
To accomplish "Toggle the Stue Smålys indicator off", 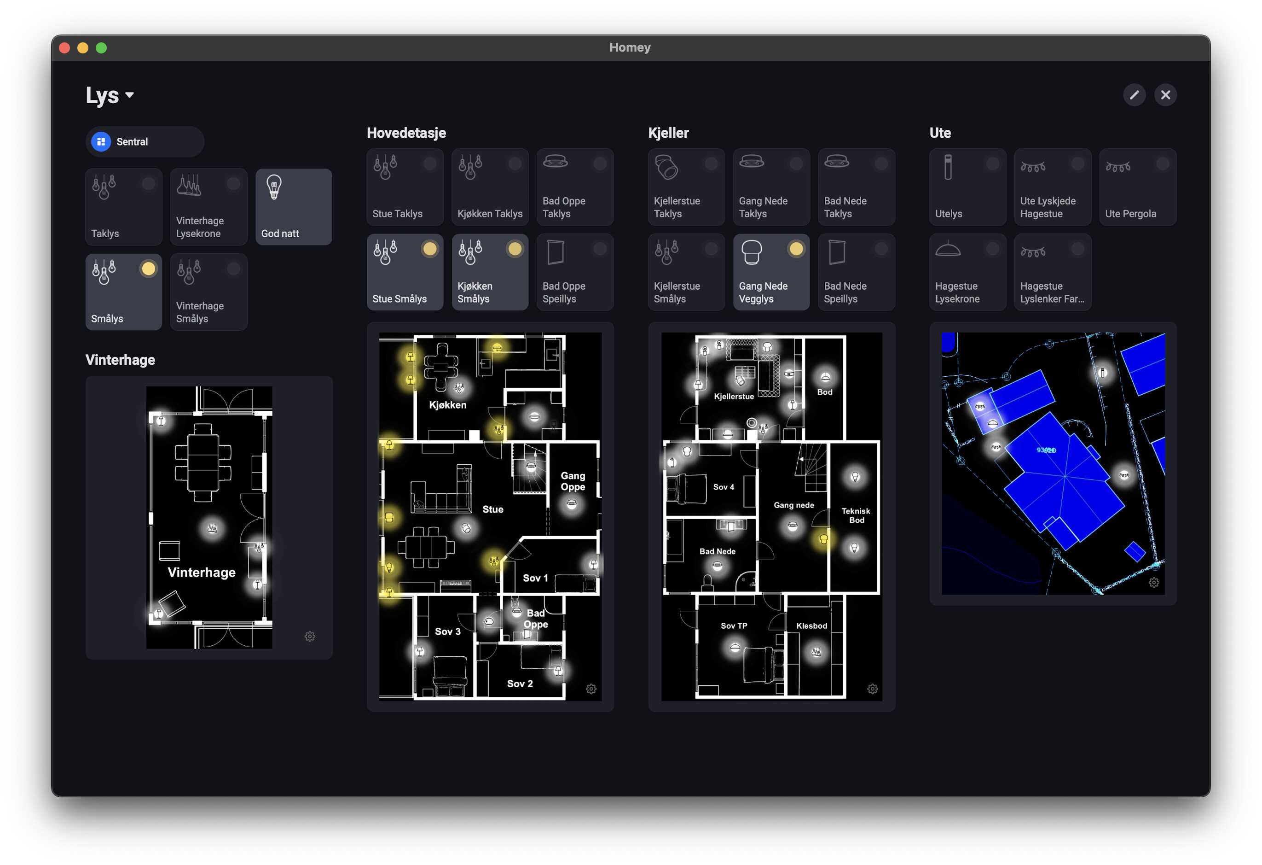I will 429,249.
